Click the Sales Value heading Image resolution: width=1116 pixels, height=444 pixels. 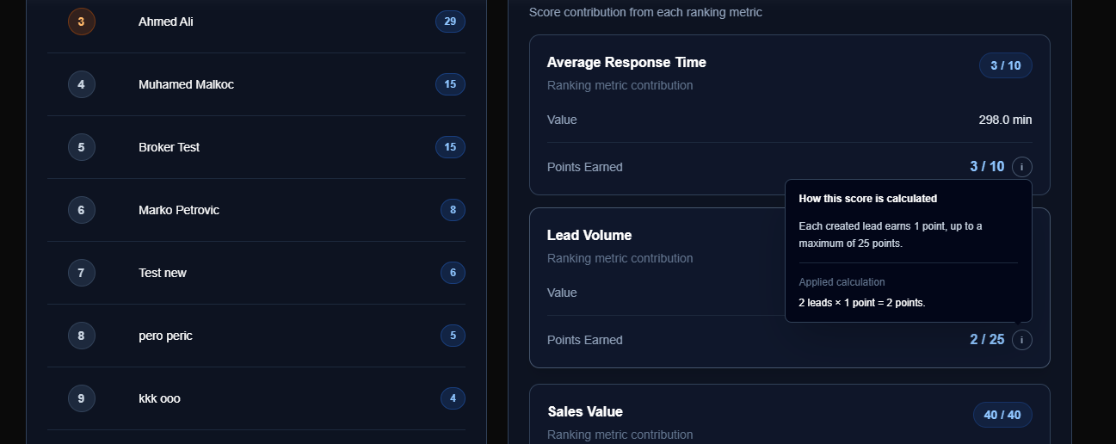click(x=585, y=411)
